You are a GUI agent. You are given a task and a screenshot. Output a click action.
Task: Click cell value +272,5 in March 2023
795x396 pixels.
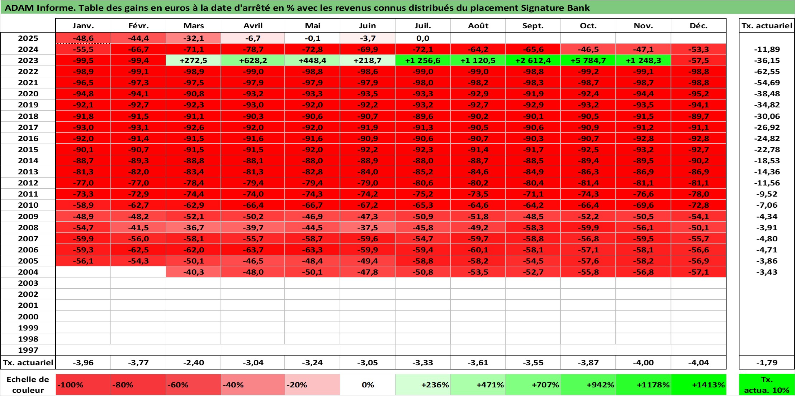click(x=193, y=61)
